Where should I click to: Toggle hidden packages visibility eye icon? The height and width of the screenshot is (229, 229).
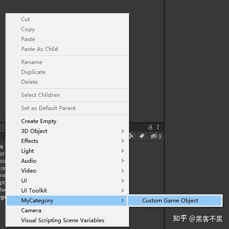(x=156, y=136)
